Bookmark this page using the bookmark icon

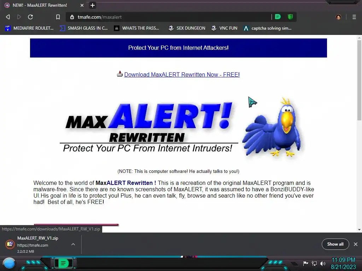(x=58, y=17)
